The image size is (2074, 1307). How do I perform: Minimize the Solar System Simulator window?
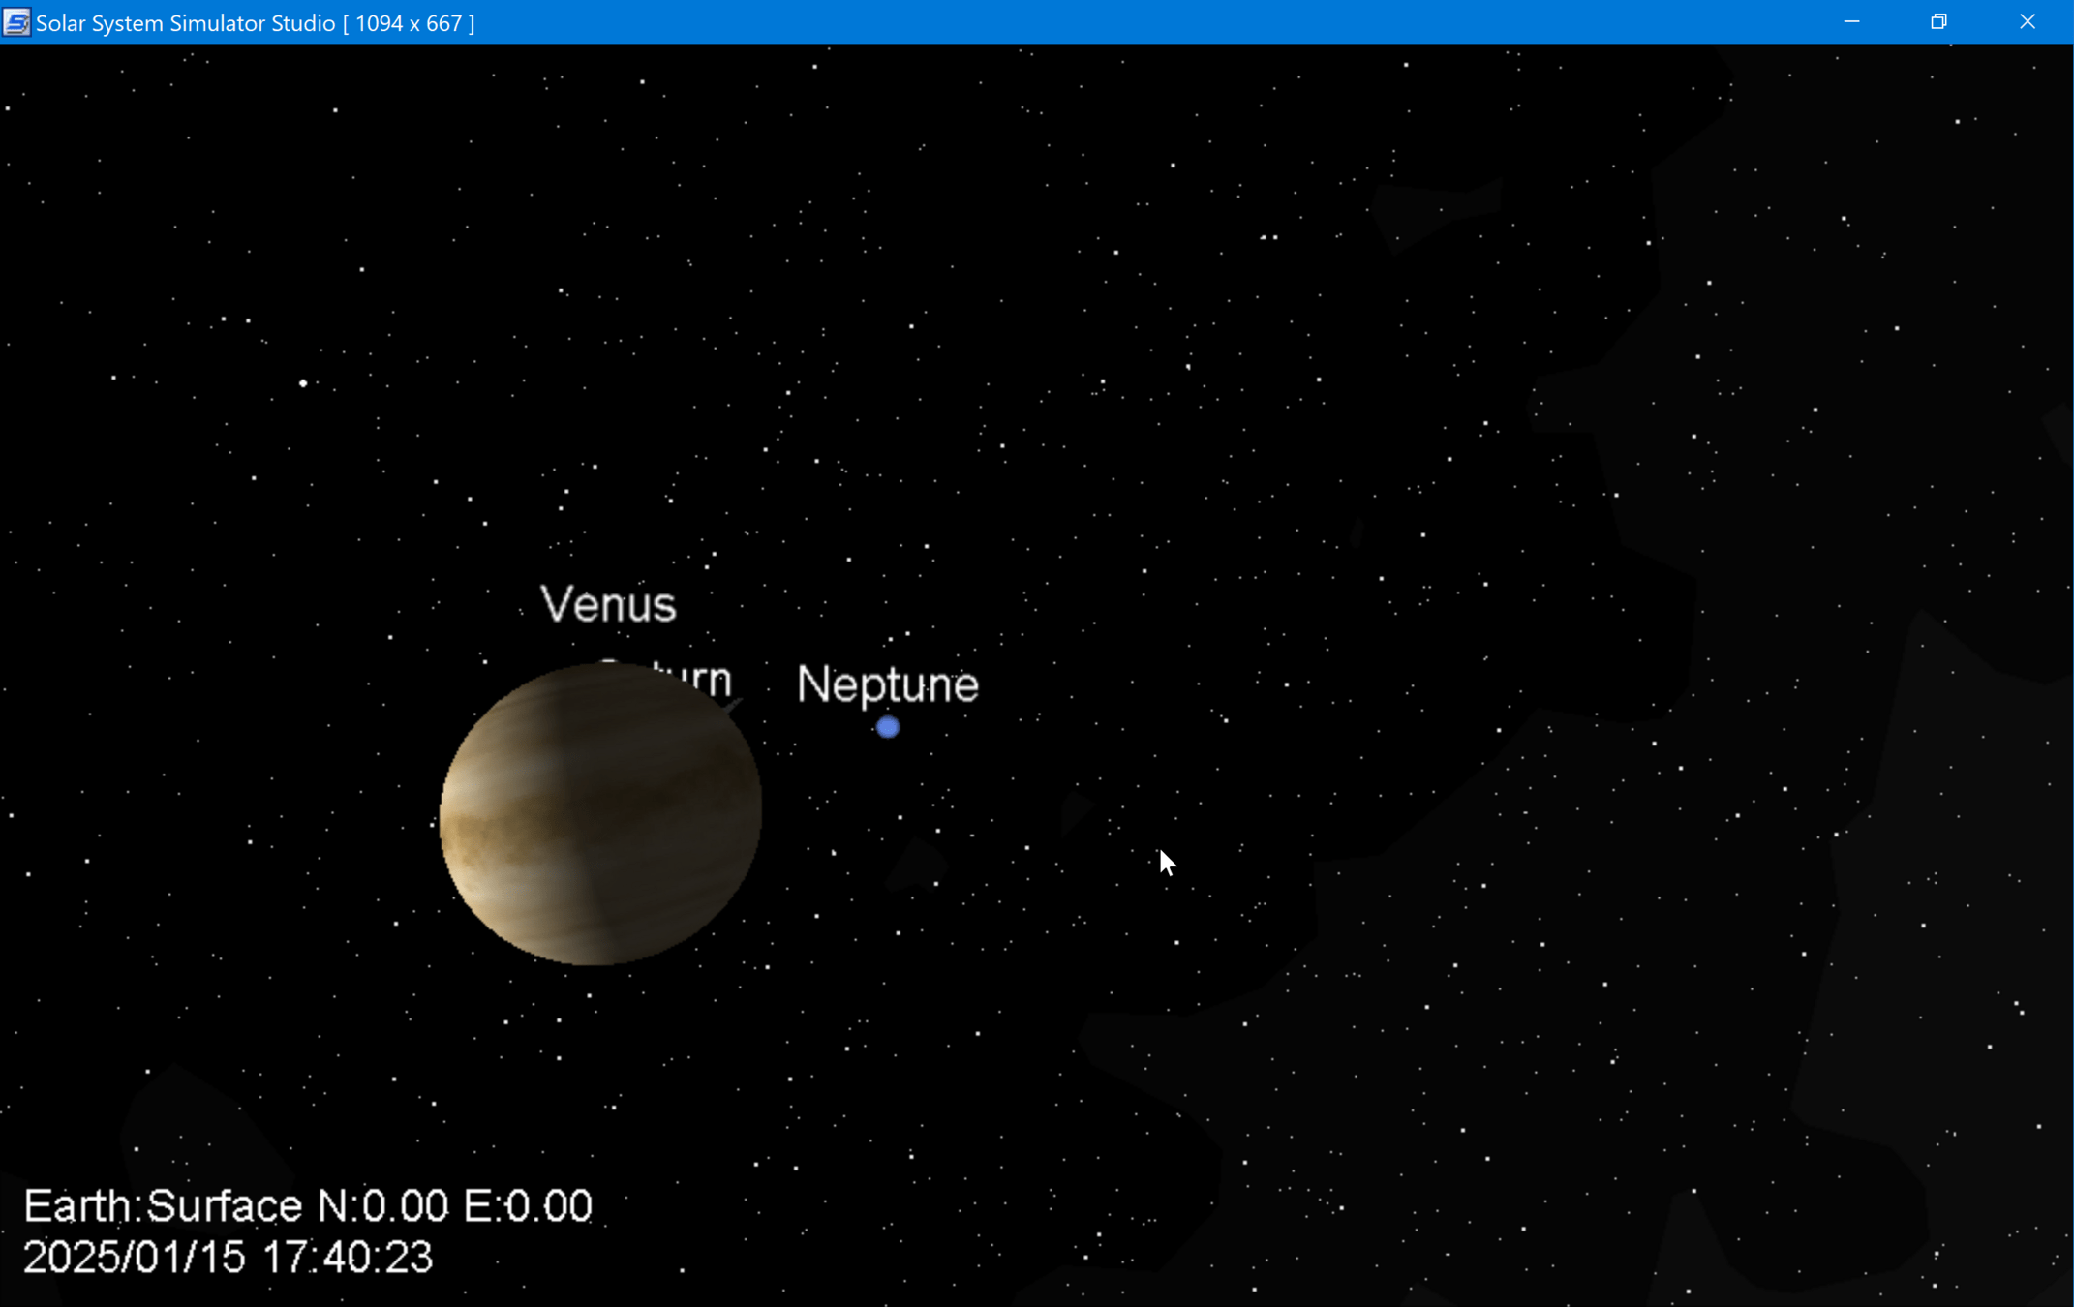tap(1851, 21)
